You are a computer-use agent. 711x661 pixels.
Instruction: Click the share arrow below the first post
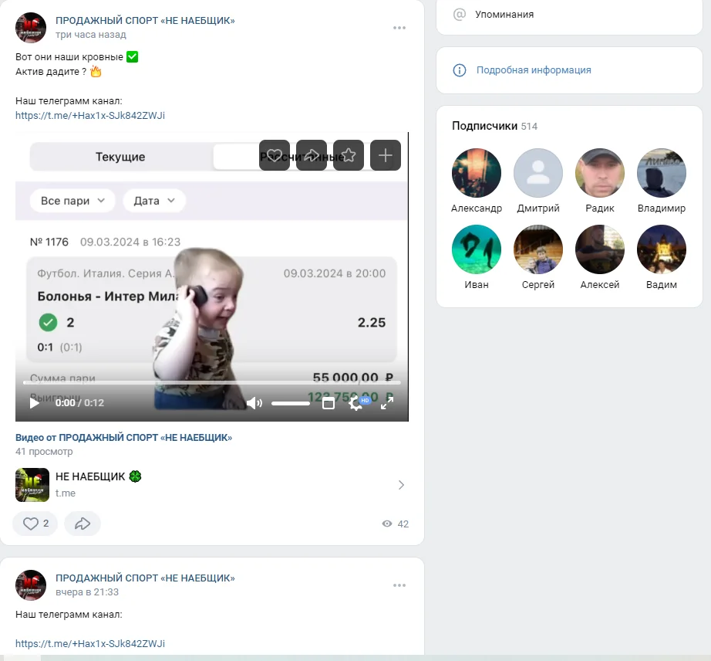tap(83, 524)
